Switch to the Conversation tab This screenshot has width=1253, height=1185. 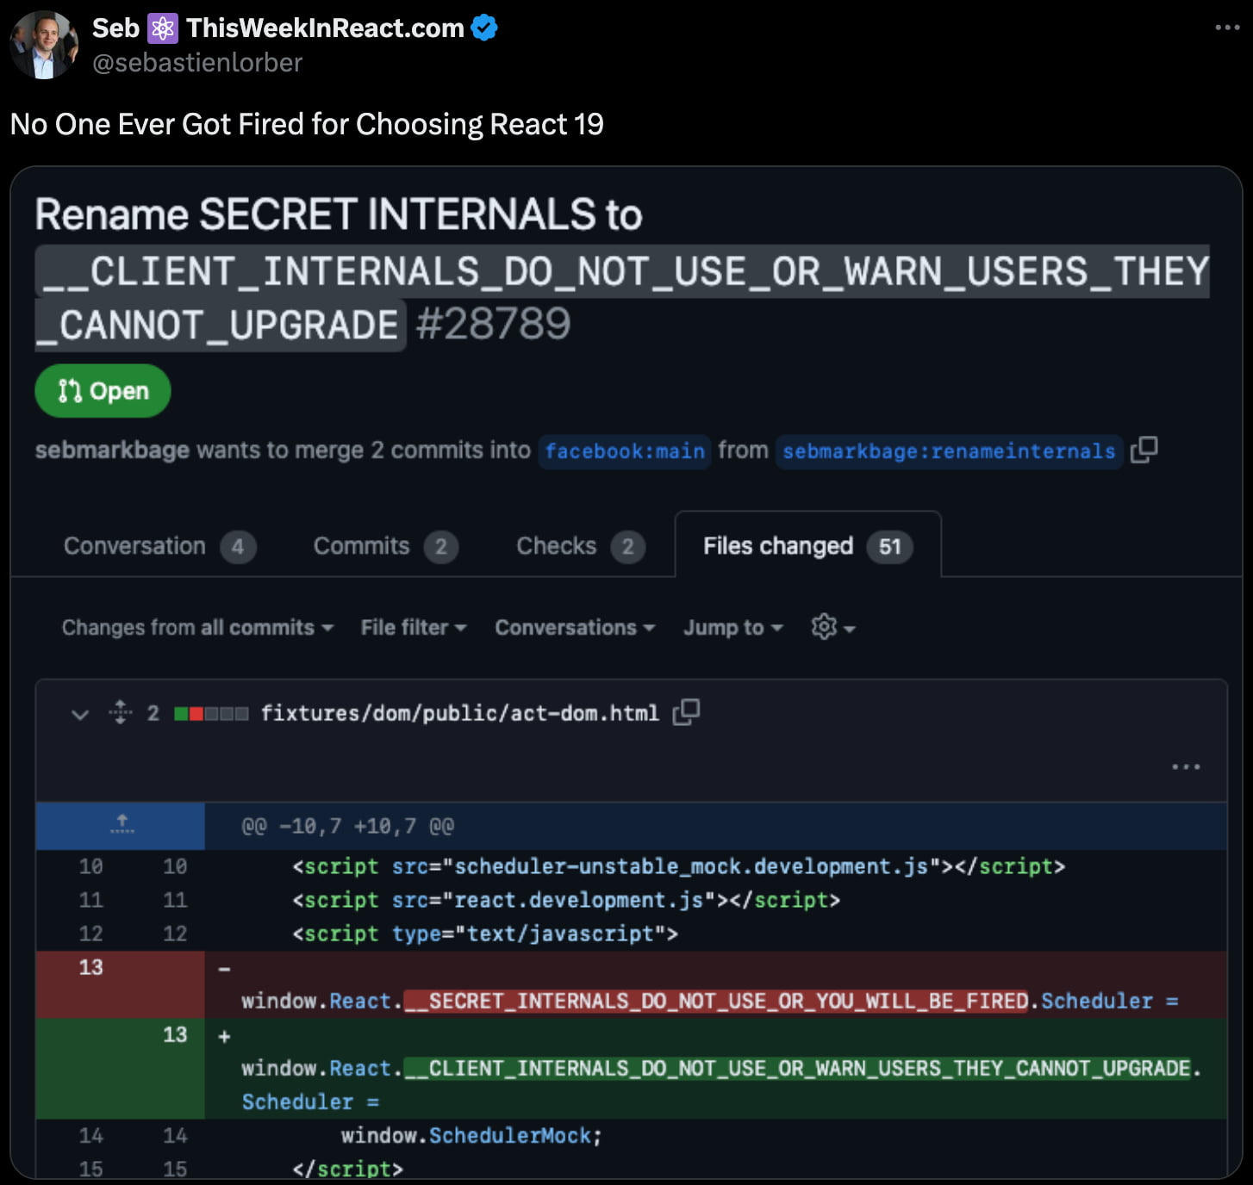coord(159,546)
